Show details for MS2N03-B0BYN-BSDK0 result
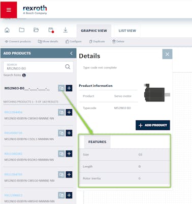 click(61, 154)
